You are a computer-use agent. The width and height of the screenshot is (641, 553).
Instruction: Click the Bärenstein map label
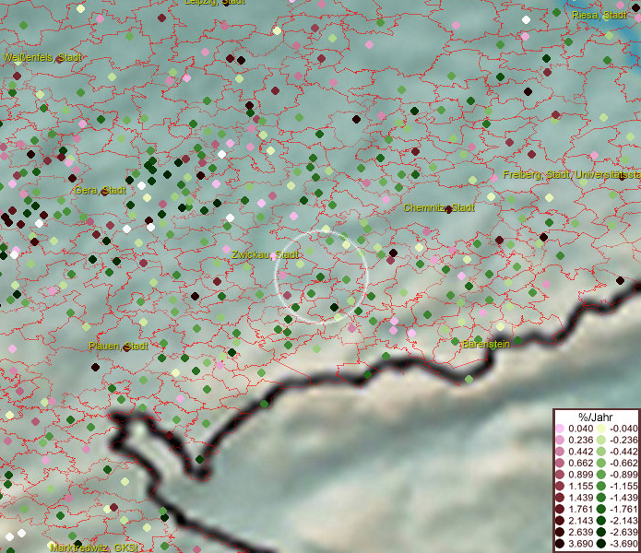pos(486,344)
